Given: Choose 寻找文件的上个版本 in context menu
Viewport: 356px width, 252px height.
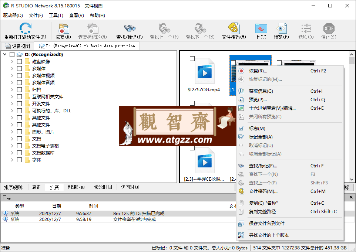Looking at the screenshot, I should (x=290, y=235).
